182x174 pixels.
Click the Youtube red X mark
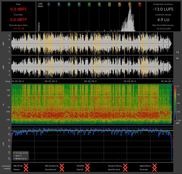click(x=155, y=169)
